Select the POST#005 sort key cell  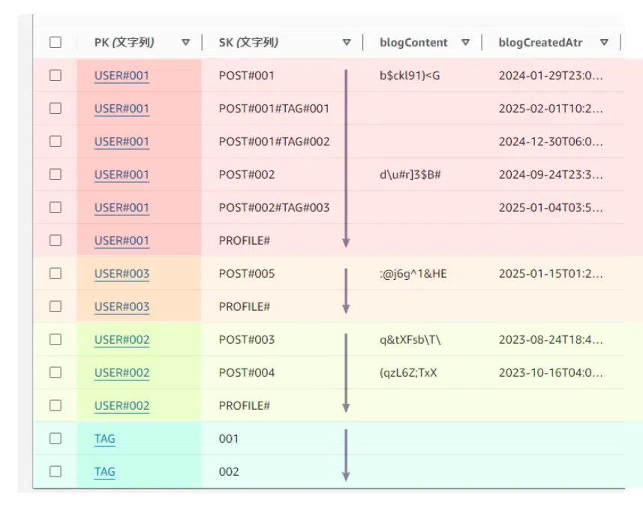[x=246, y=273]
